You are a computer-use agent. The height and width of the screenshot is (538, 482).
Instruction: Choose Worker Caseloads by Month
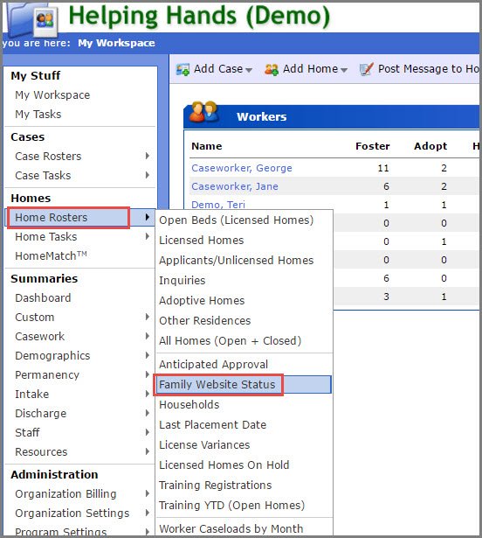(231, 528)
